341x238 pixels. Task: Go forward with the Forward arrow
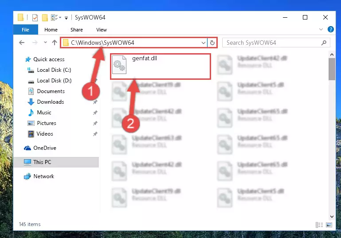point(35,43)
